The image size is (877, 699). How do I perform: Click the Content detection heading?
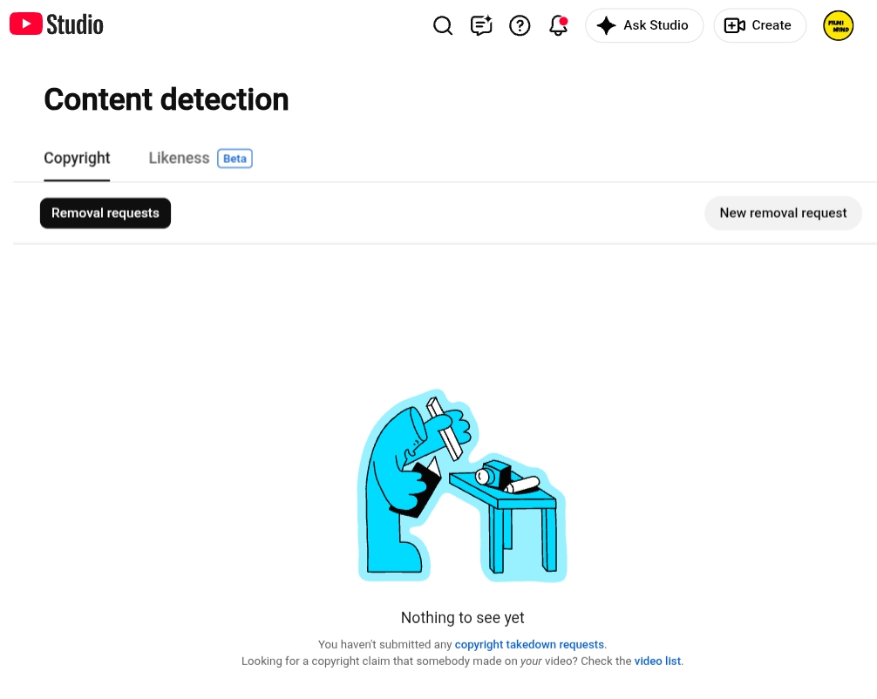167,99
